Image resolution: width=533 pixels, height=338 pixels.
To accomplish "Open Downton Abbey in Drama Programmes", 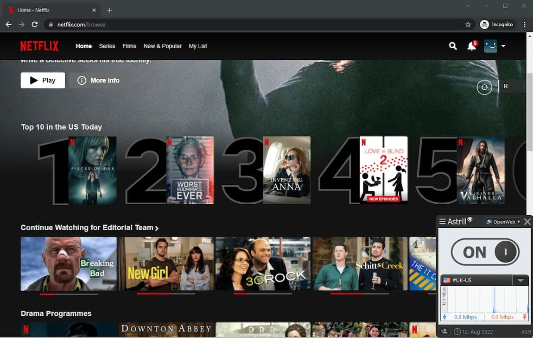I will tap(166, 330).
